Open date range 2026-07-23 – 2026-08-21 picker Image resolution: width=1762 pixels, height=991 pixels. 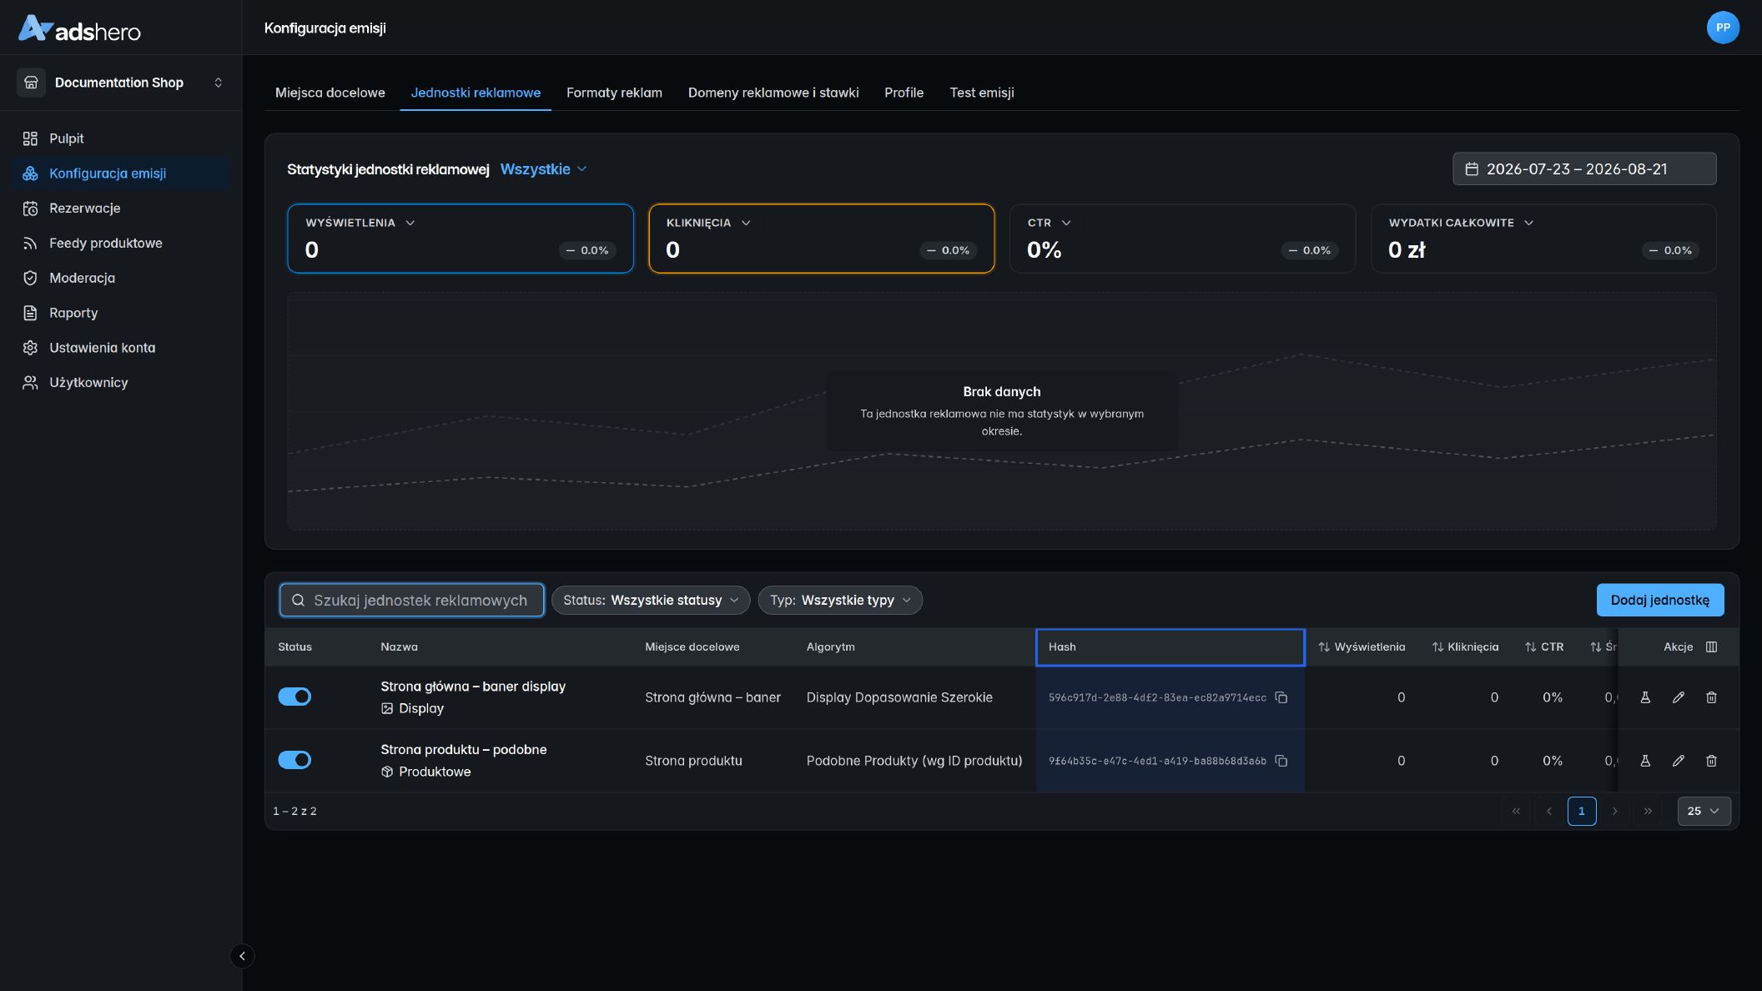pos(1584,169)
